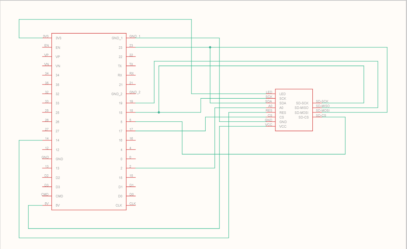Select the VN pin on the microcontroller
This screenshot has width=407, height=249.
point(46,66)
